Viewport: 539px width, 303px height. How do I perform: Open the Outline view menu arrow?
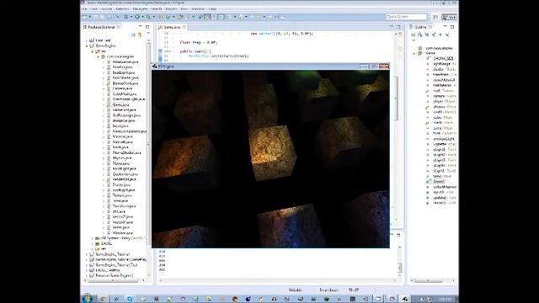414,40
